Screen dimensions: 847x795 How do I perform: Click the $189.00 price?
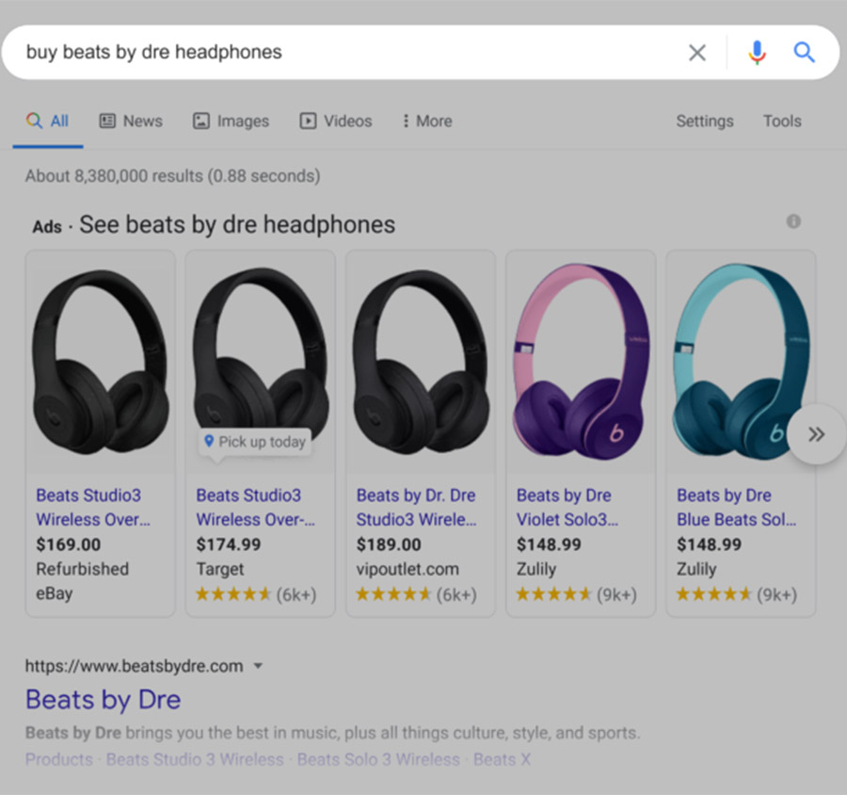389,544
